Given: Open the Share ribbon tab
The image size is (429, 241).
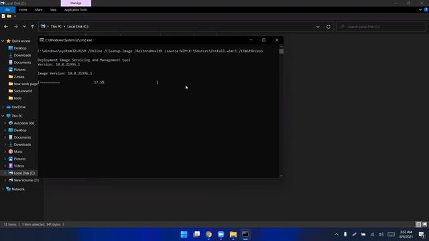Looking at the screenshot, I should point(39,9).
